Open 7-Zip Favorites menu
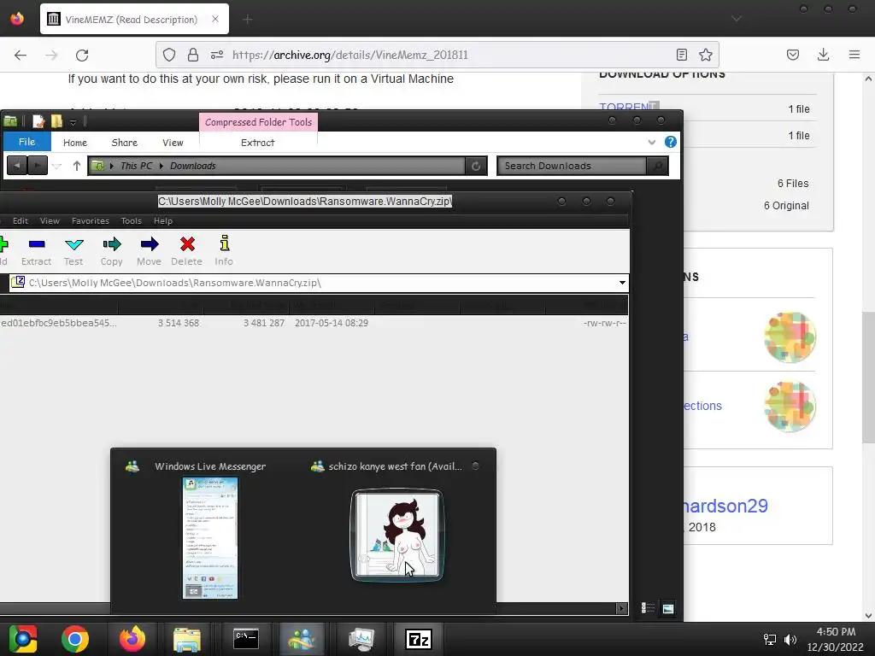This screenshot has height=656, width=875. [x=91, y=221]
